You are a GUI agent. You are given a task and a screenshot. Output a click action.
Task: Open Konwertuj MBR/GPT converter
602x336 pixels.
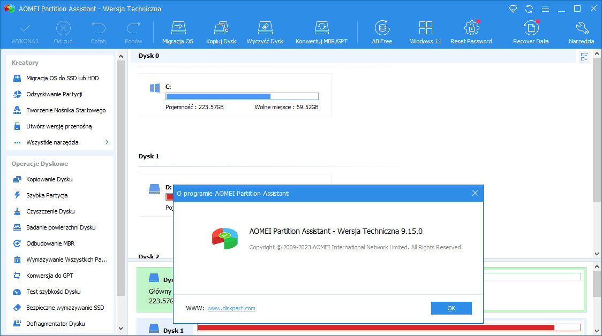[321, 33]
